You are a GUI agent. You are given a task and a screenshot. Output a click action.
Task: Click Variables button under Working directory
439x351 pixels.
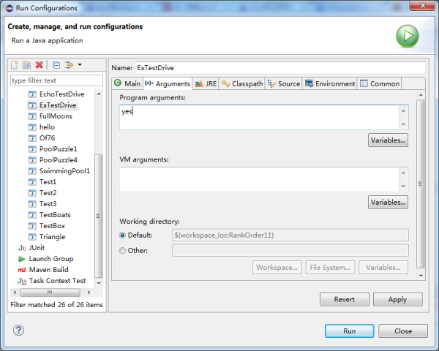[383, 268]
